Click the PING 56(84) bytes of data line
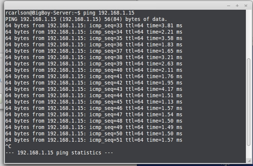This screenshot has height=166, width=253. pyautogui.click(x=86, y=19)
